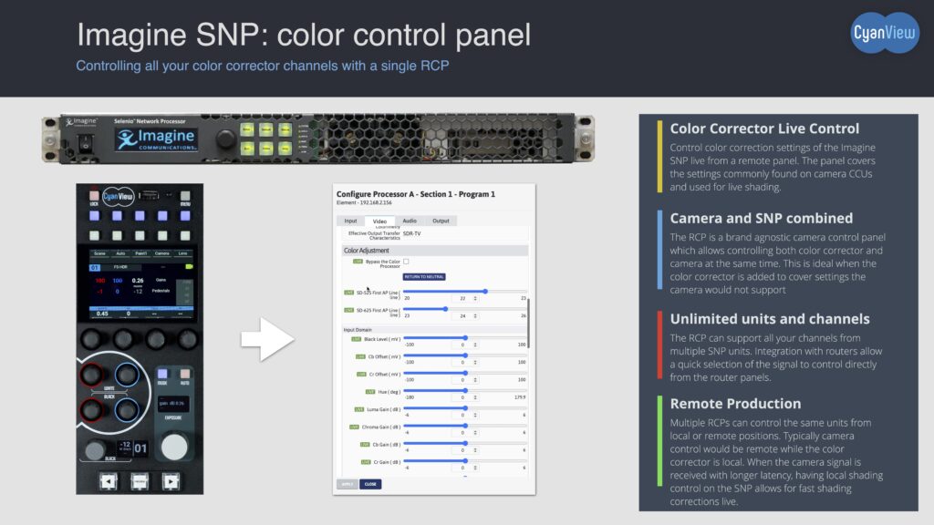Screen dimensions: 934x525
Task: Click the SD-525 First AP Line slider handle
Action: click(485, 292)
